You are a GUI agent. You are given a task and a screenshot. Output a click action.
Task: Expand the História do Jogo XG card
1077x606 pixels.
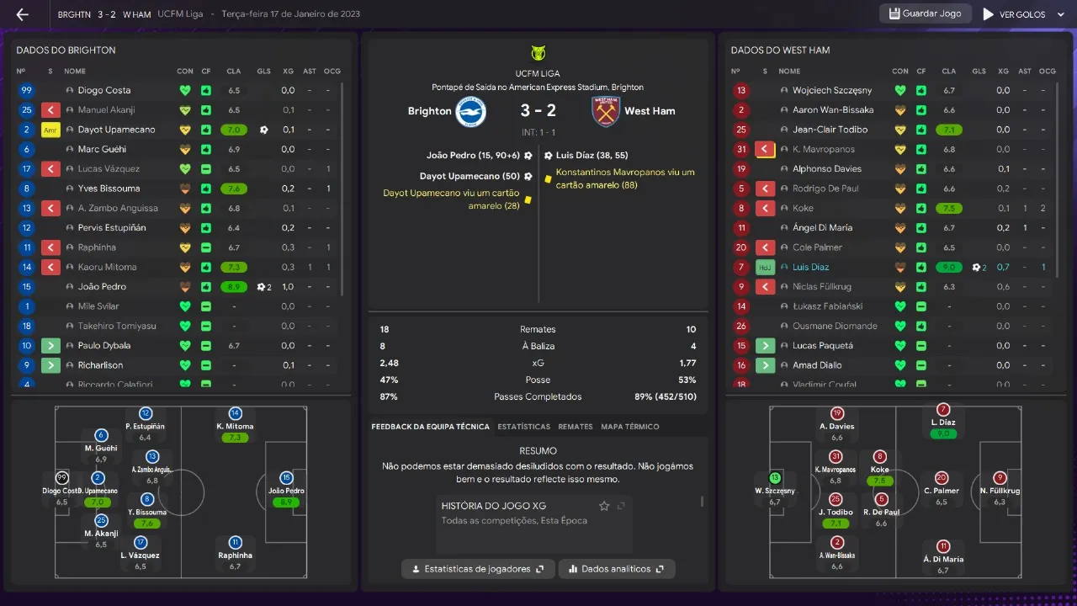click(621, 506)
